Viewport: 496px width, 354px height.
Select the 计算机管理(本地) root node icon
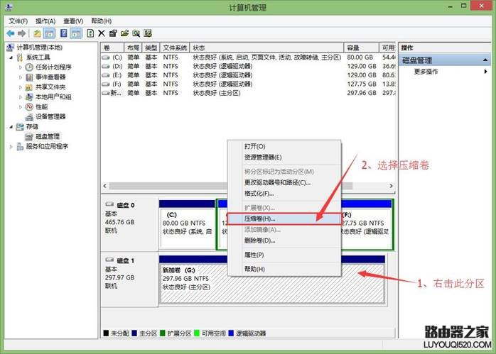11,48
